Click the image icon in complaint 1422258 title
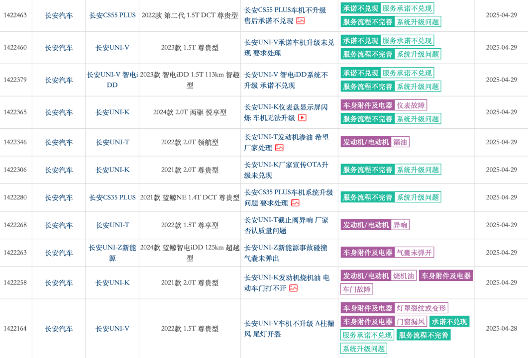The image size is (528, 358). click(293, 288)
